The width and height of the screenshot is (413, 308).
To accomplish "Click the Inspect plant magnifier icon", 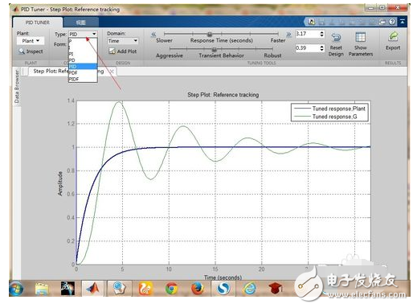I will (x=22, y=51).
